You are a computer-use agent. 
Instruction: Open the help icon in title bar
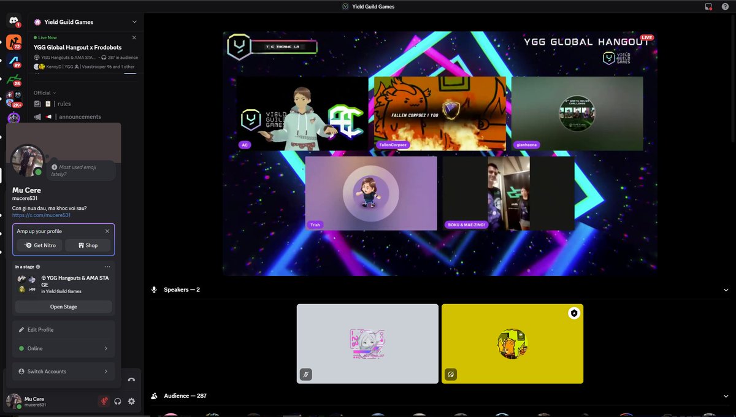(x=725, y=7)
